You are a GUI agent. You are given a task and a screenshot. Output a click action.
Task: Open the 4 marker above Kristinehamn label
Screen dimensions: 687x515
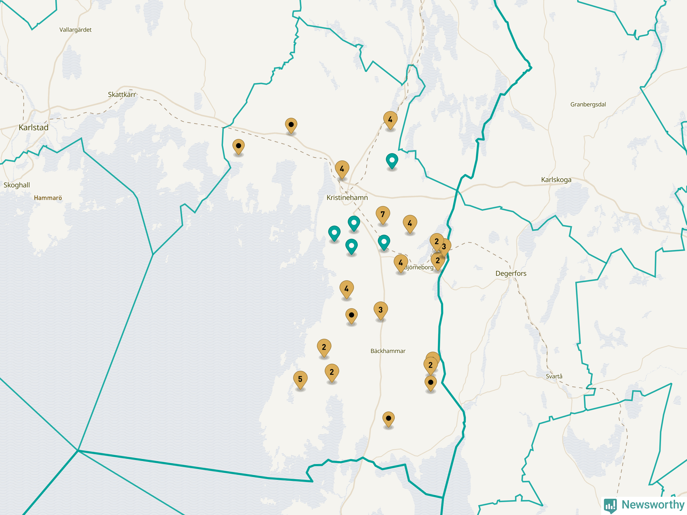click(342, 169)
